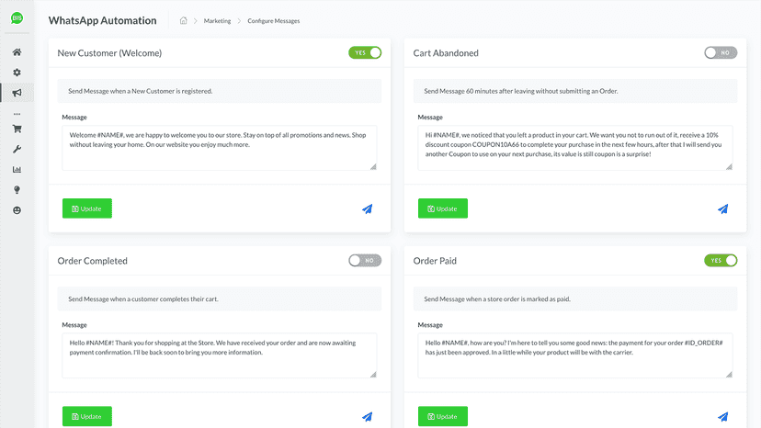This screenshot has height=428, width=761.
Task: Grab resize handle of New Customer textarea
Action: pos(373,166)
